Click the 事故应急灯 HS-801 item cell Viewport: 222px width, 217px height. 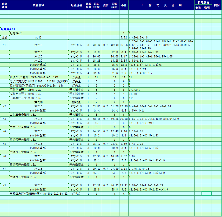[x=38, y=194]
